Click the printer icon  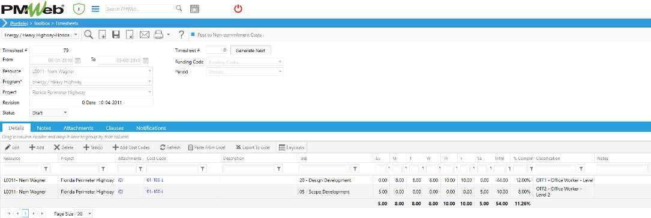[x=158, y=35]
